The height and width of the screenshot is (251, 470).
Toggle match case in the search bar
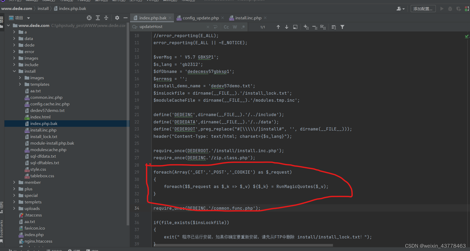(226, 27)
